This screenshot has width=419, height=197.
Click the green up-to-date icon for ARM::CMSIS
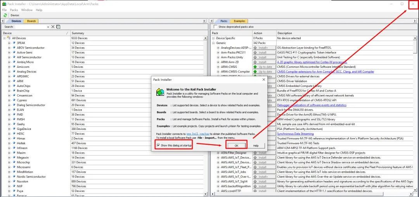point(255,67)
